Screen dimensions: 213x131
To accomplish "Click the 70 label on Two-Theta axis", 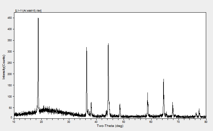I will click(179, 122).
